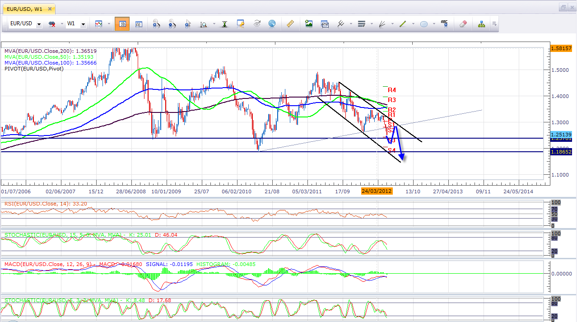Close the chart window with top-right X
The image size is (577, 322).
pos(572,7)
